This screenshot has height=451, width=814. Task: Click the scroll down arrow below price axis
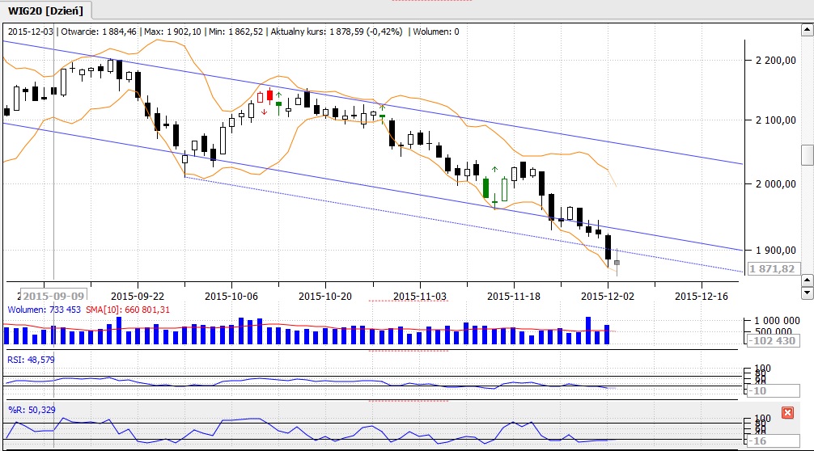(x=807, y=292)
